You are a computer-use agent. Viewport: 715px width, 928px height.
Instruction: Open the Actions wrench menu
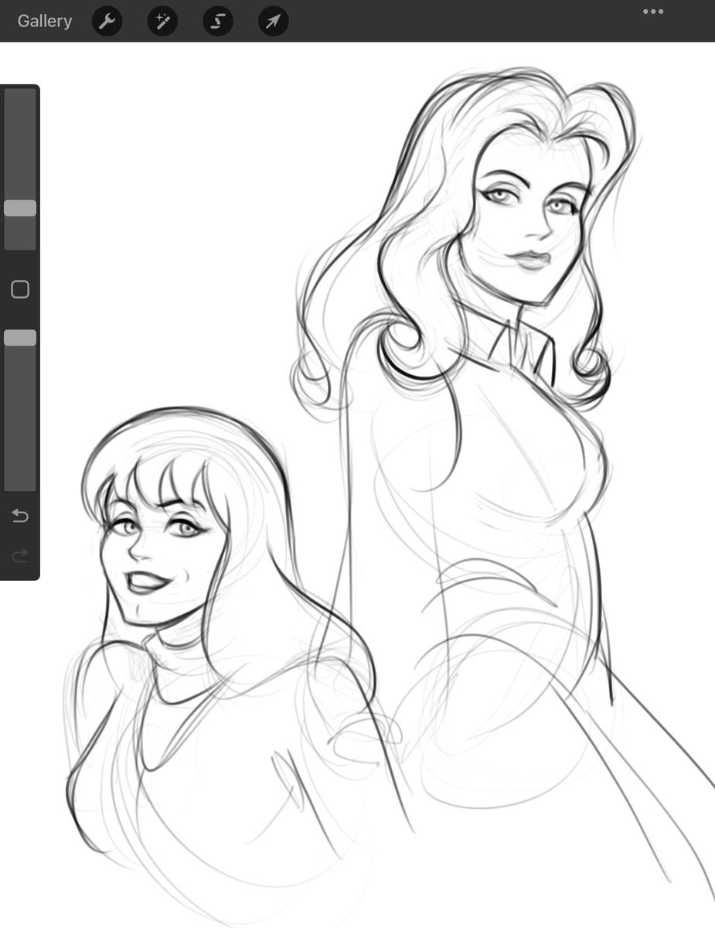point(107,21)
